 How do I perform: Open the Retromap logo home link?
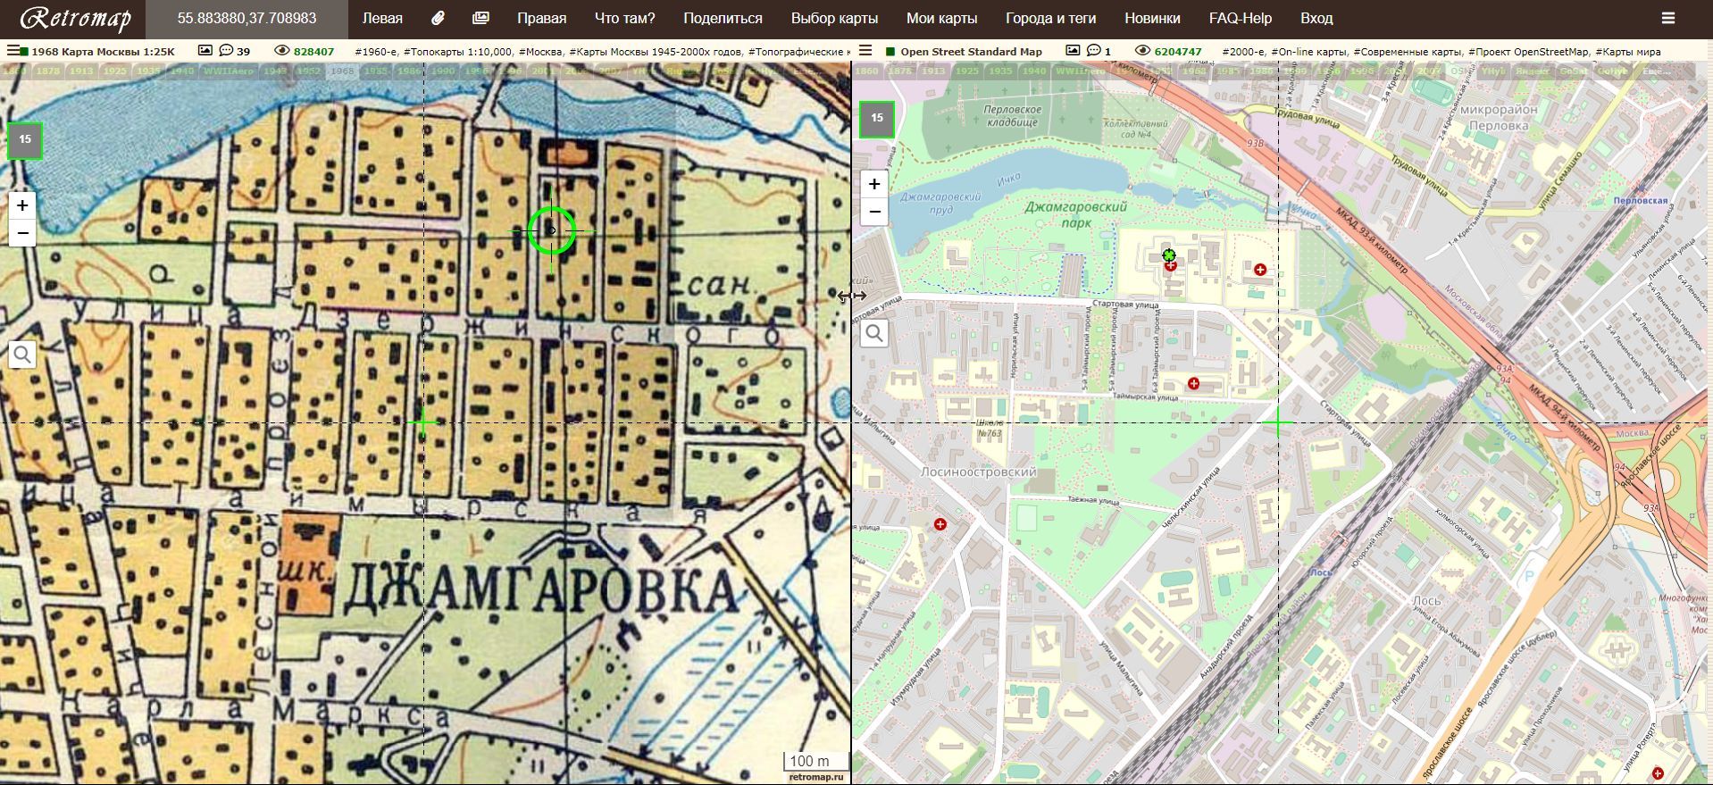coord(75,19)
